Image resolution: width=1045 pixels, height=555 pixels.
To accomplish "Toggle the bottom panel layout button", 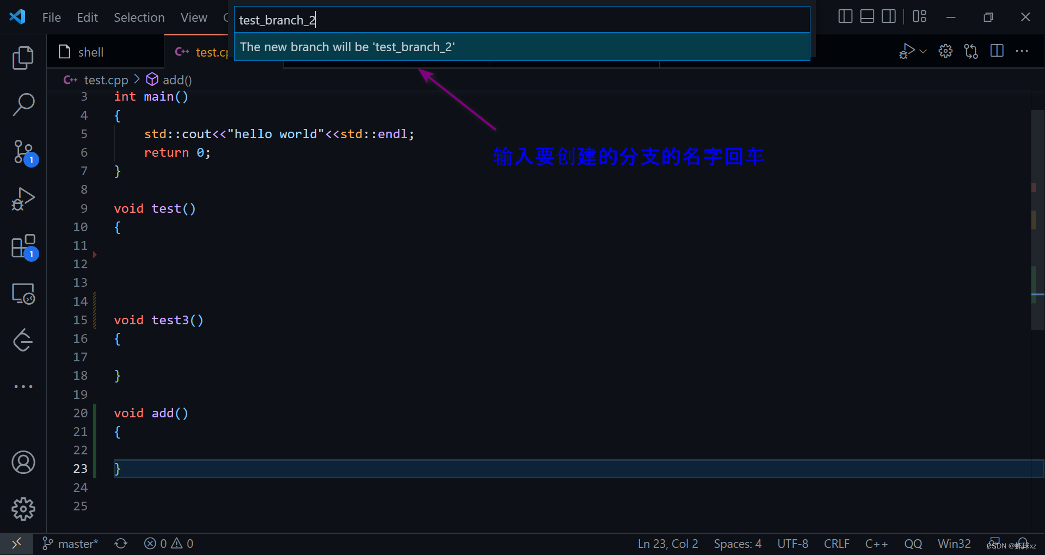I will (867, 16).
